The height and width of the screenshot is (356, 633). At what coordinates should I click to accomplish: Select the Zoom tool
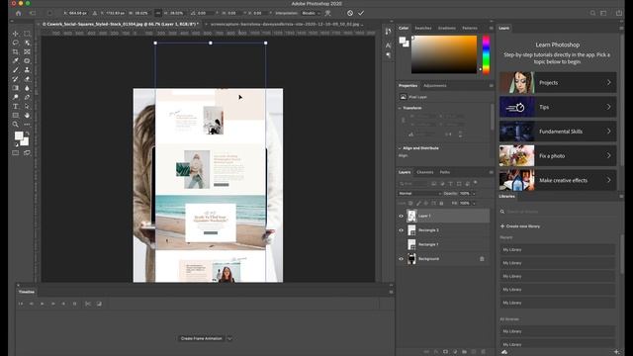click(16, 125)
